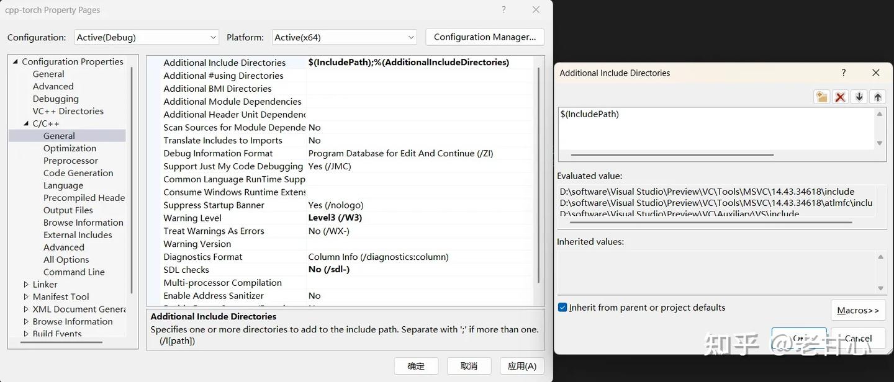The image size is (894, 382).
Task: Select highlighted General under C/C++
Action: pos(59,136)
